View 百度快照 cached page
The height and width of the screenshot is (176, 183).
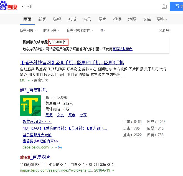(41, 80)
